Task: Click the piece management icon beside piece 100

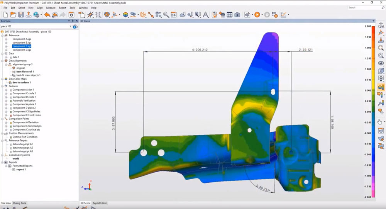Action: click(75, 26)
